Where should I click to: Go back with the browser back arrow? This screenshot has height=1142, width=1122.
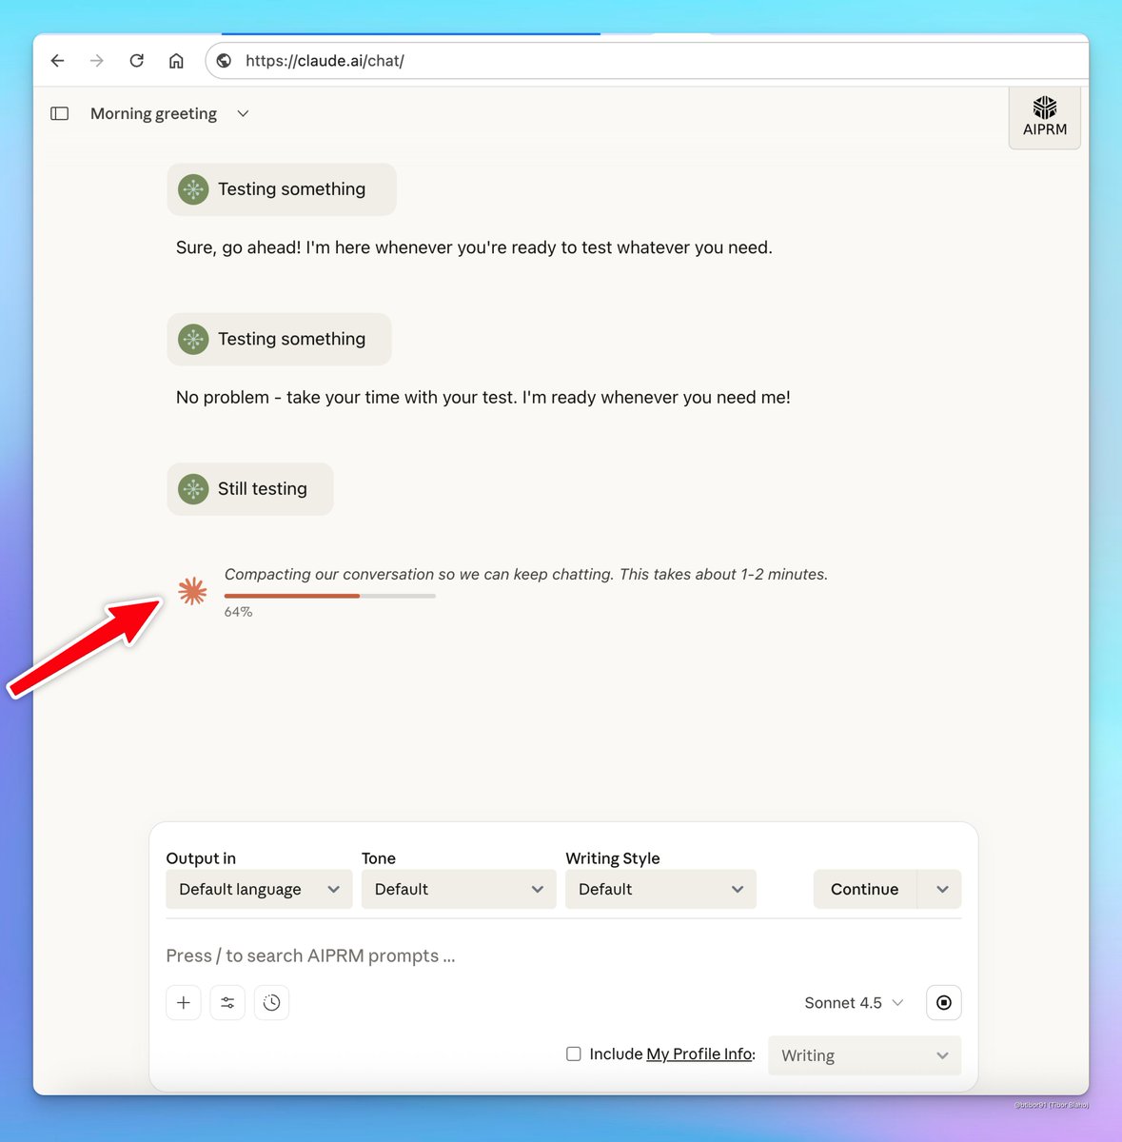(57, 61)
